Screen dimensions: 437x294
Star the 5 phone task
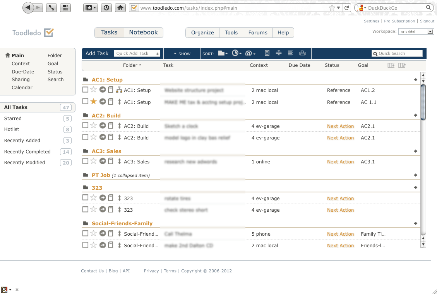pos(94,233)
